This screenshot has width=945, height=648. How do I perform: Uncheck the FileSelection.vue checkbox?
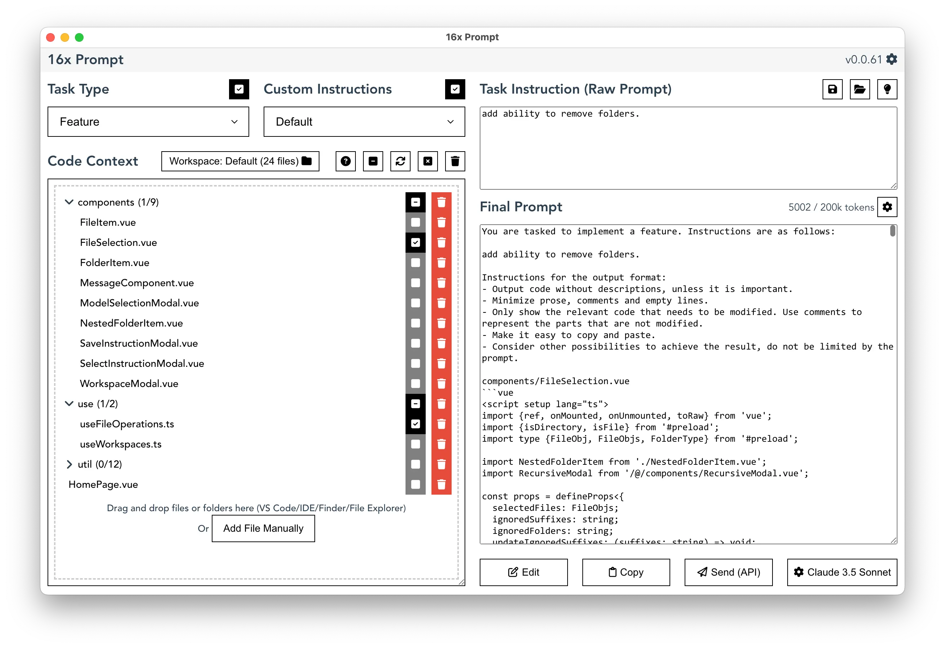(415, 243)
